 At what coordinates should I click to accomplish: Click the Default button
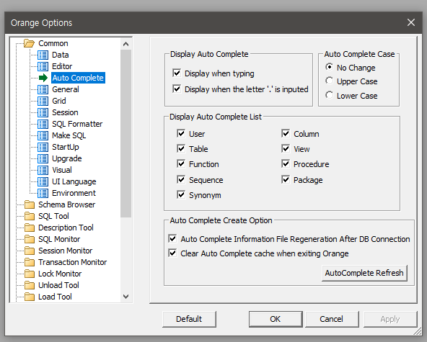[x=189, y=319]
